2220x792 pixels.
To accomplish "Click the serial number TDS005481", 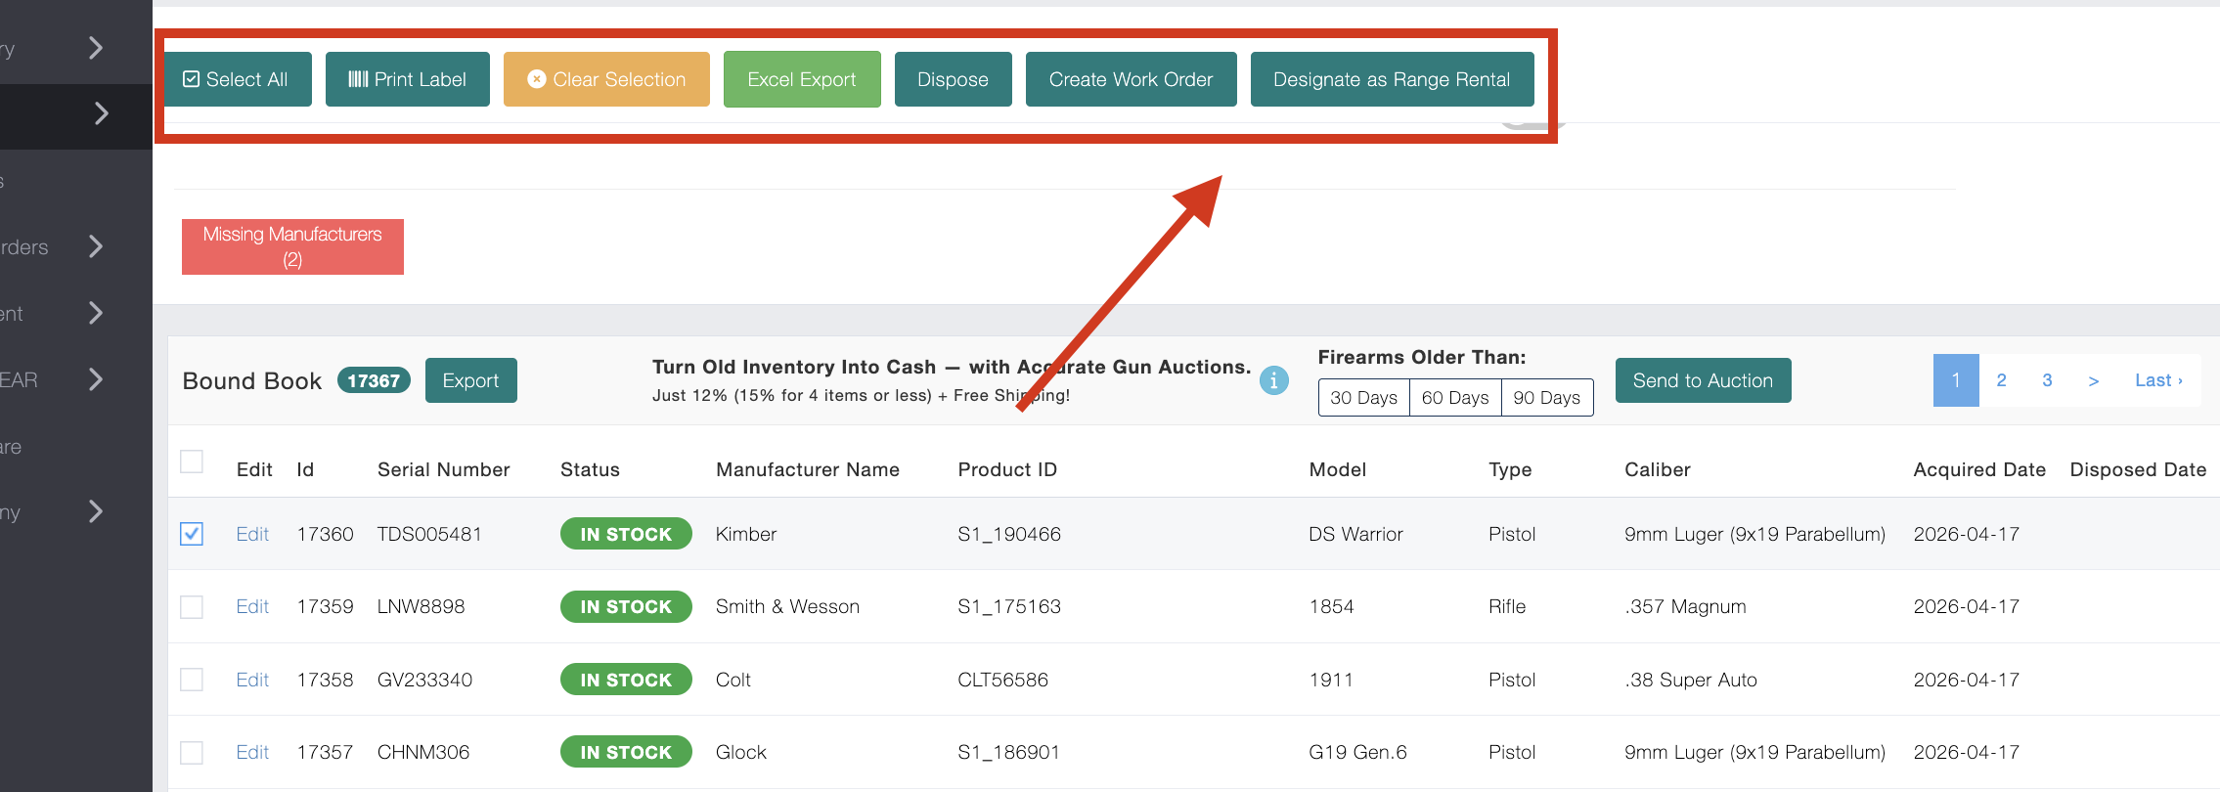I will [429, 534].
